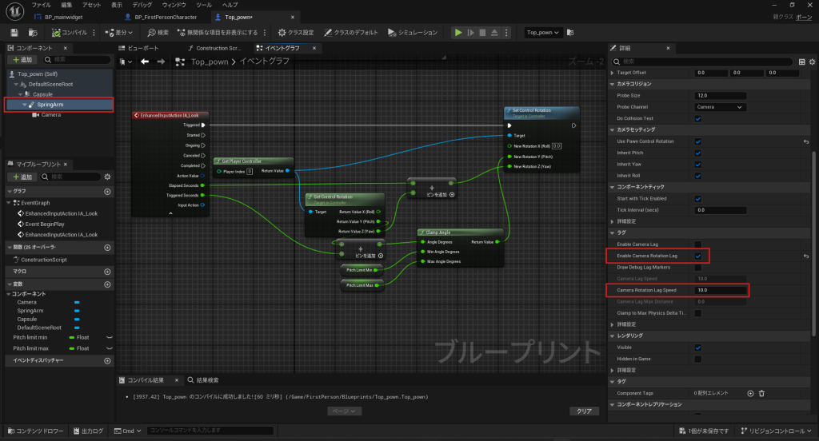The height and width of the screenshot is (441, 819).
Task: Click the save icon in the toolbar
Action: [x=14, y=33]
